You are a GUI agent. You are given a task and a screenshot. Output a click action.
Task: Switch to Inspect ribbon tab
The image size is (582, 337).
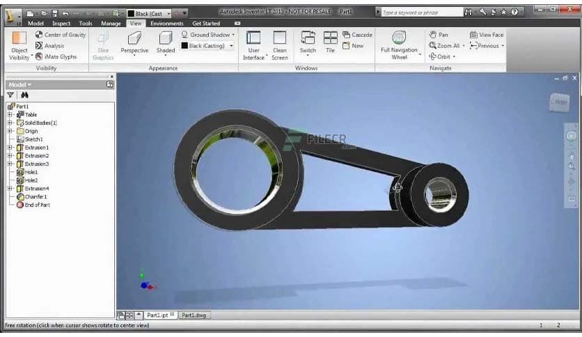(61, 23)
